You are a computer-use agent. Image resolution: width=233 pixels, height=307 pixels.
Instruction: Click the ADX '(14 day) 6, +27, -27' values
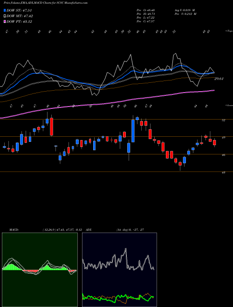click(130, 230)
